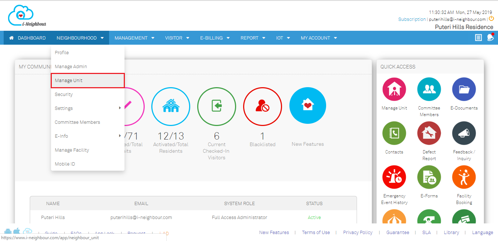Open the Subscription link
498x241 pixels.
pos(412,19)
